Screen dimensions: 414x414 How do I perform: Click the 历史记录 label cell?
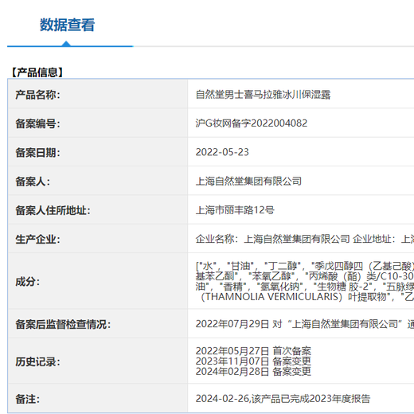[x=98, y=361]
